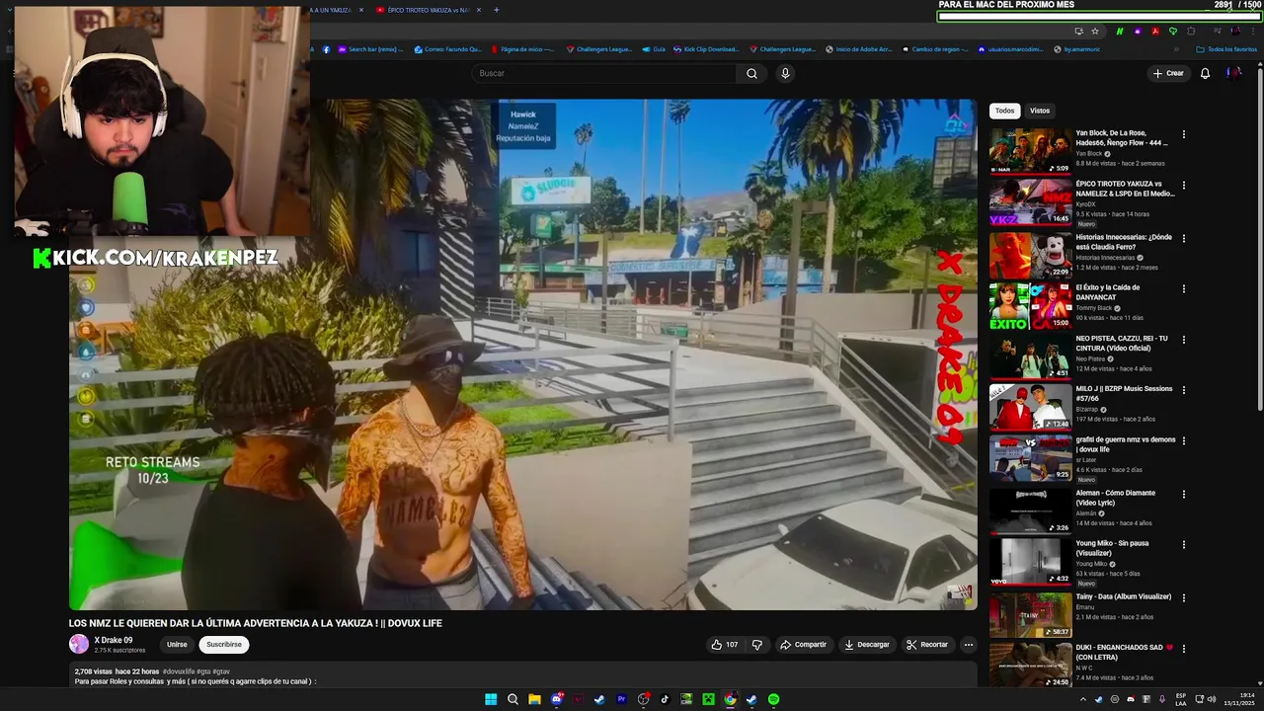Image resolution: width=1264 pixels, height=711 pixels.
Task: Like the video with thumbs up
Action: (724, 645)
